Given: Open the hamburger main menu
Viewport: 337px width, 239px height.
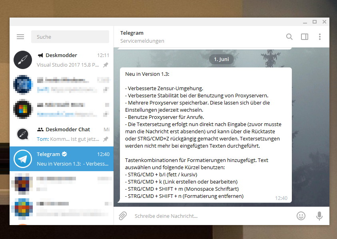Looking at the screenshot, I should click(20, 37).
